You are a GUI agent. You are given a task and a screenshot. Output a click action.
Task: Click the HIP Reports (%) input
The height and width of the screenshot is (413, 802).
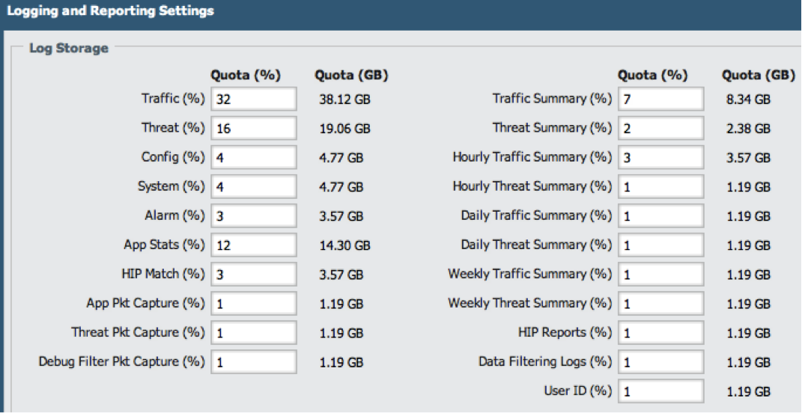click(660, 333)
